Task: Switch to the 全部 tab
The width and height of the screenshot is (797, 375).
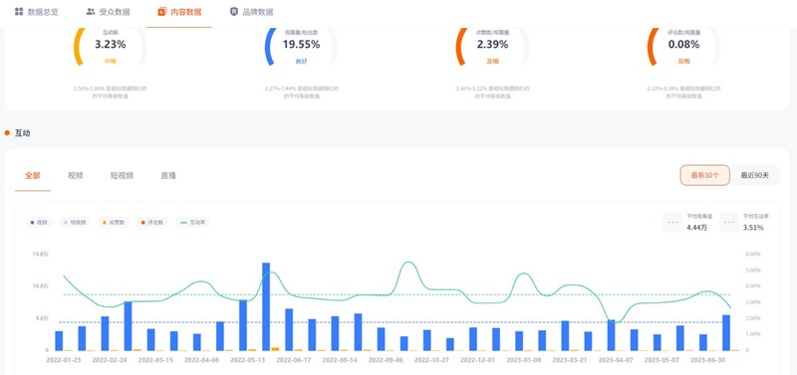Action: pyautogui.click(x=33, y=176)
